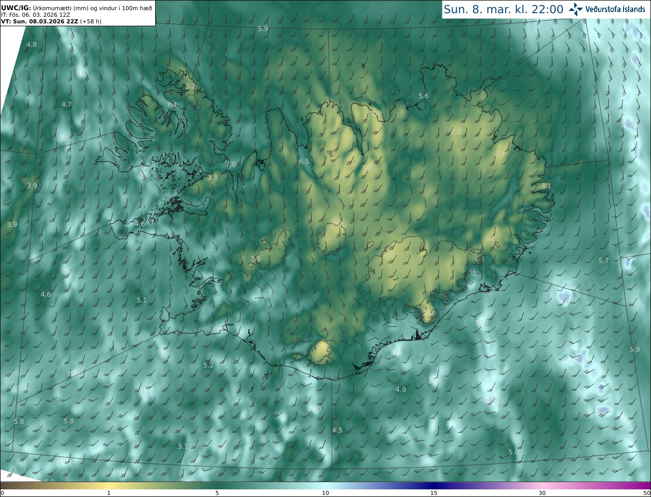Click the 5.0 value on the map
The width and height of the screenshot is (651, 497).
coord(513,452)
